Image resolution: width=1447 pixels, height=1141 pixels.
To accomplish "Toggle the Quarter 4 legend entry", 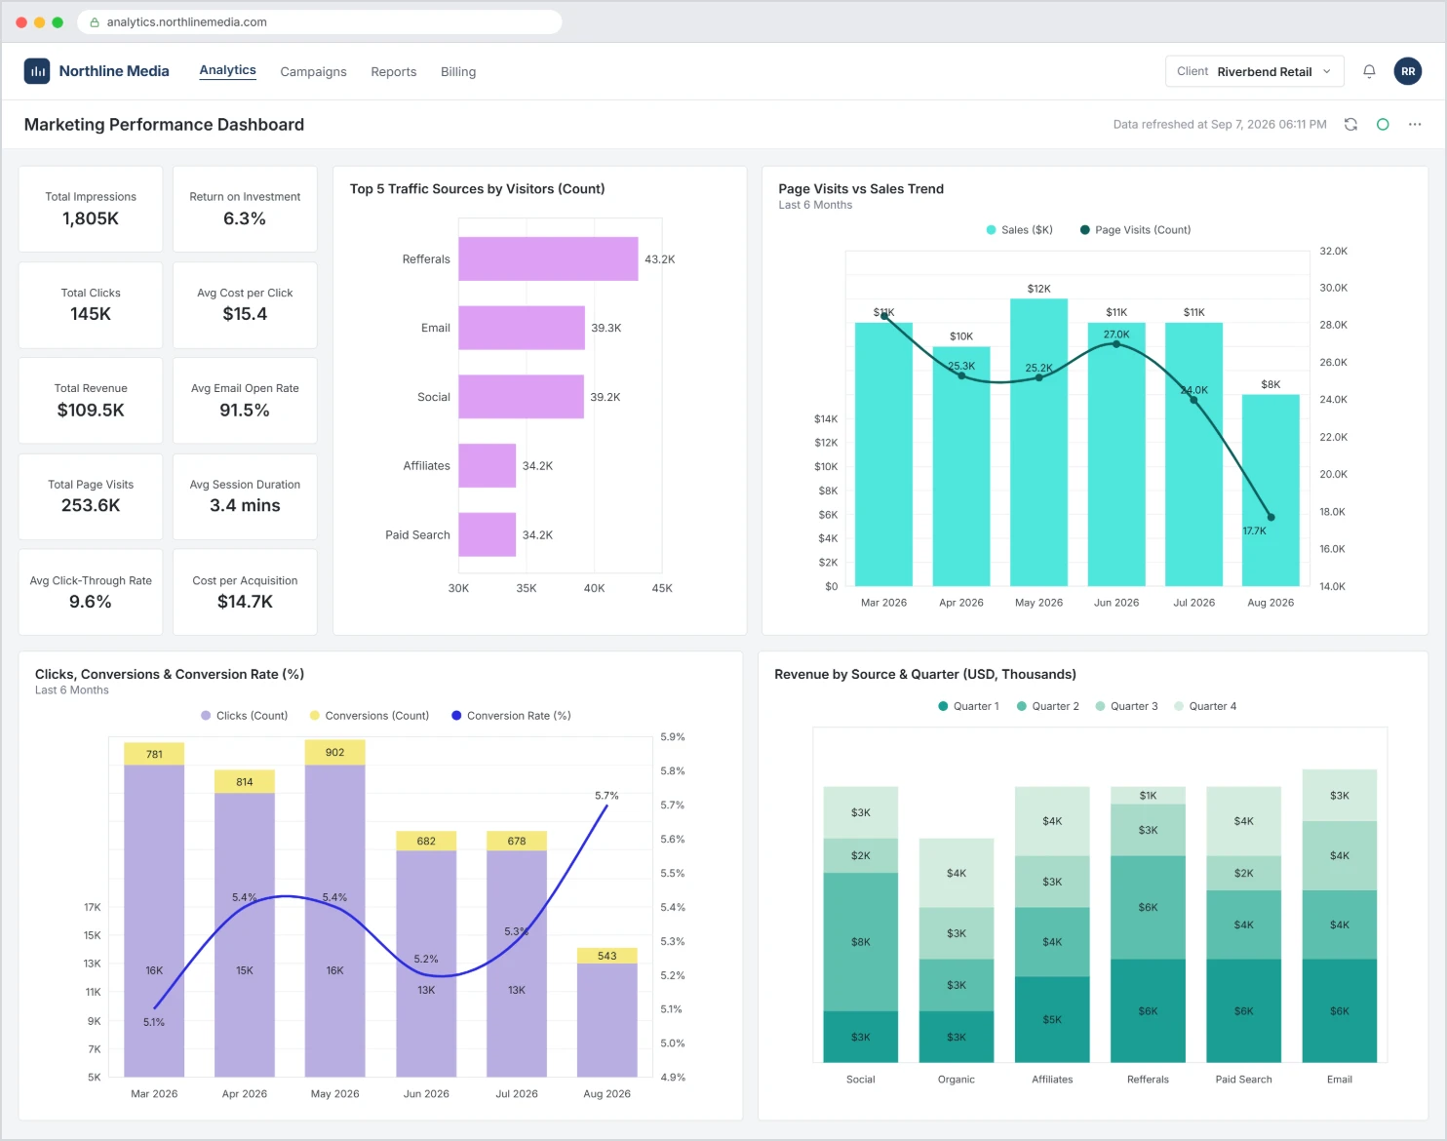I will pos(1205,706).
